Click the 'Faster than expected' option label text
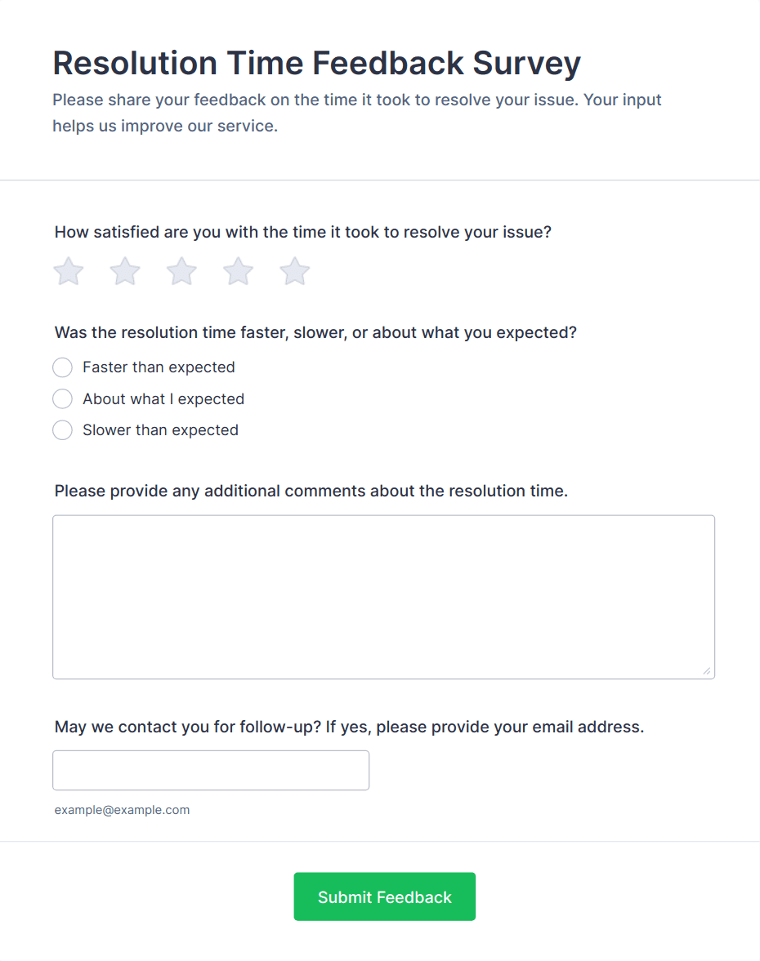The width and height of the screenshot is (760, 961). (159, 367)
